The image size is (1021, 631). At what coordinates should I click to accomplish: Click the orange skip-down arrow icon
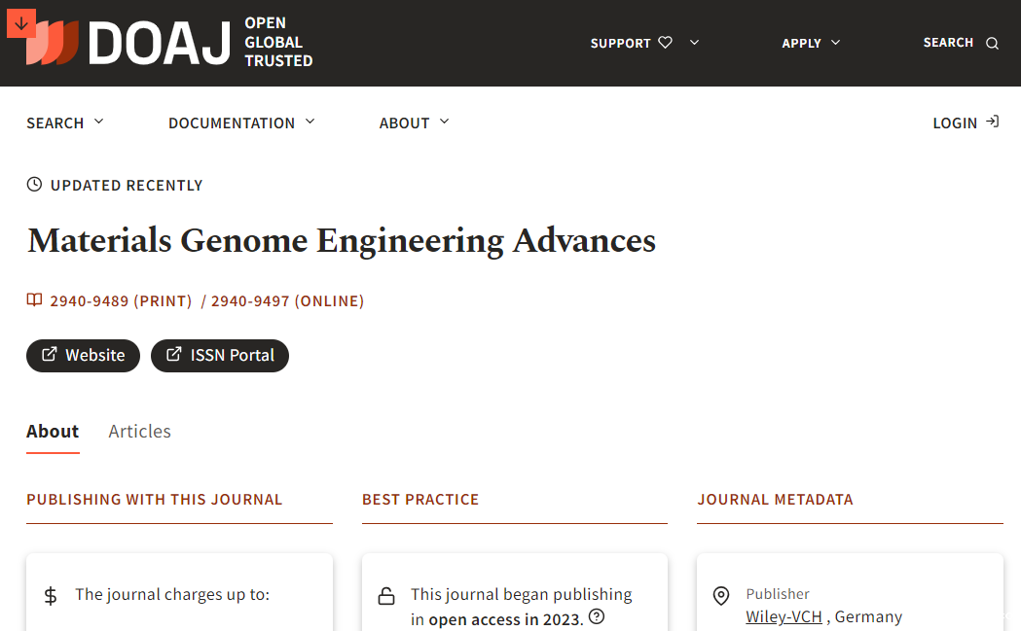coord(21,22)
